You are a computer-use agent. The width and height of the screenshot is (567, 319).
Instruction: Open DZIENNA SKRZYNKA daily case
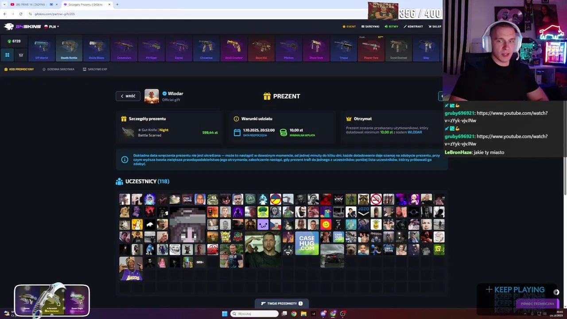tap(58, 69)
